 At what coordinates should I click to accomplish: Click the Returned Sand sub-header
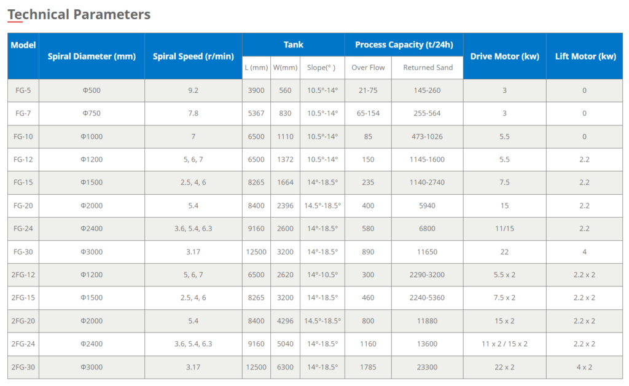(x=428, y=68)
